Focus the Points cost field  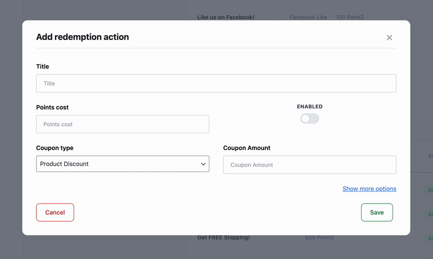[x=122, y=124]
